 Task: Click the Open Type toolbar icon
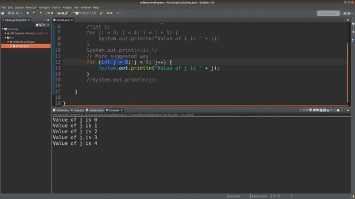[59, 13]
